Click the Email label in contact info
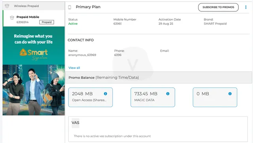Image resolution: width=253 pixels, height=143 pixels. click(x=165, y=51)
